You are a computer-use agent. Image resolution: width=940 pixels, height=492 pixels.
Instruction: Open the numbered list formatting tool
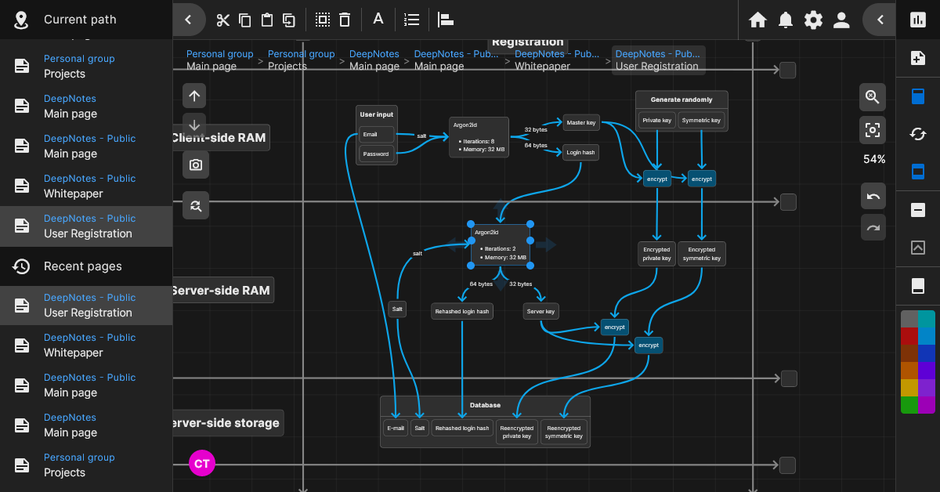click(x=411, y=20)
